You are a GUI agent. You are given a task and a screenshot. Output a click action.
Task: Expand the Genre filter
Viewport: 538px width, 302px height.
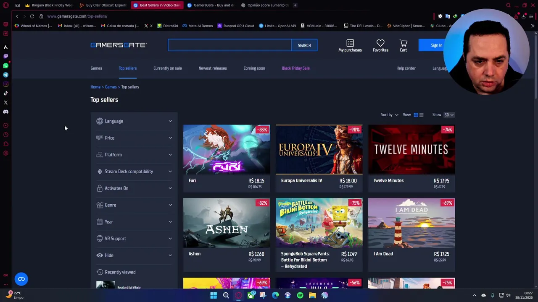click(134, 205)
